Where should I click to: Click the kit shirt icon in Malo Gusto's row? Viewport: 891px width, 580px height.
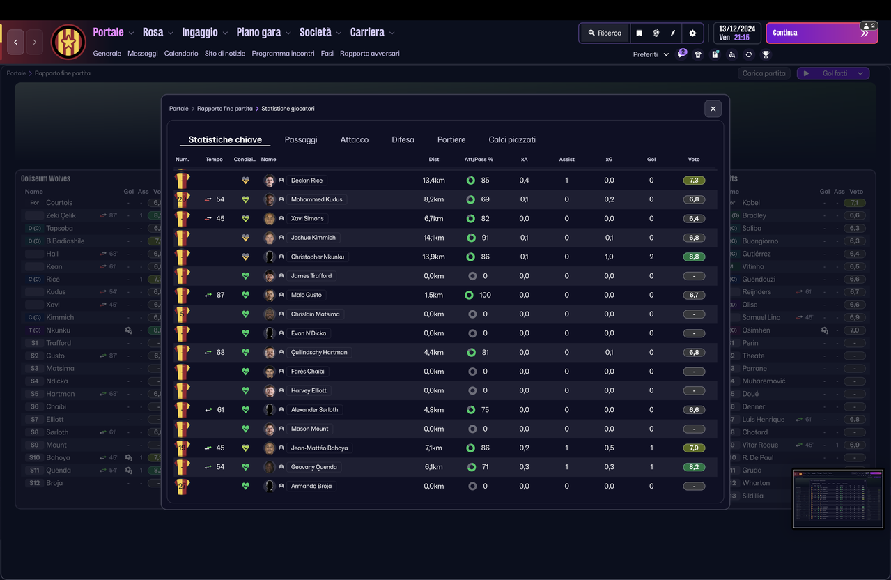pyautogui.click(x=183, y=295)
